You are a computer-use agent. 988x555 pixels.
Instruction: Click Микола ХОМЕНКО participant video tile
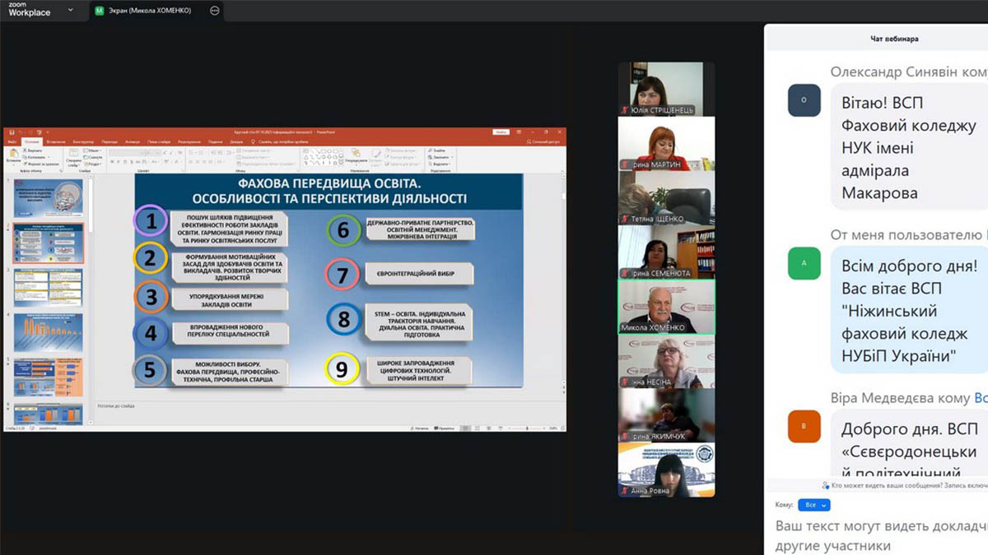click(x=666, y=307)
